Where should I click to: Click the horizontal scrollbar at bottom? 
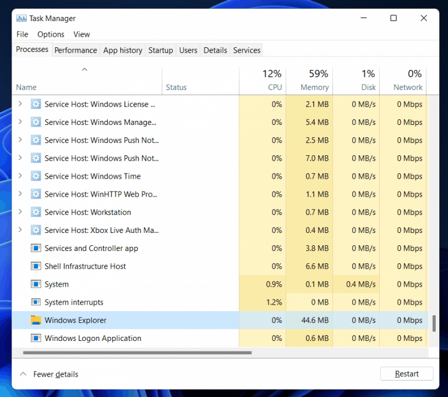(x=137, y=353)
